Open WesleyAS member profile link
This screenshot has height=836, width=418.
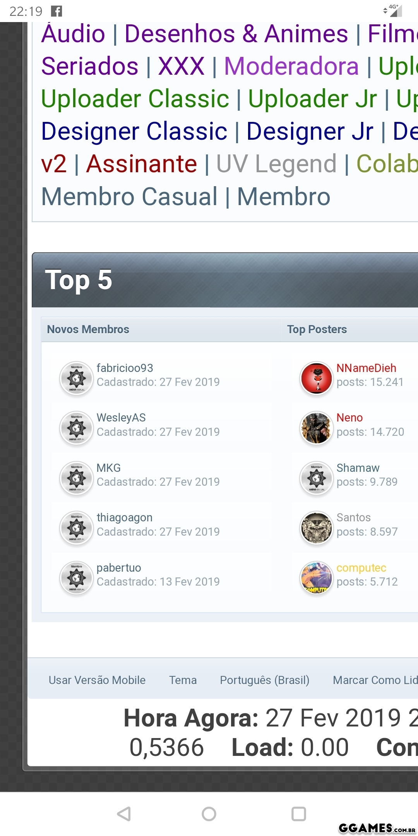pyautogui.click(x=121, y=418)
